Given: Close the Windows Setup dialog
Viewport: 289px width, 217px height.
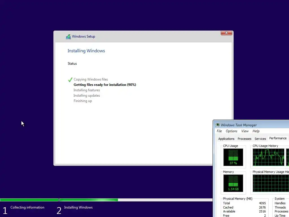Looking at the screenshot, I should [226, 33].
